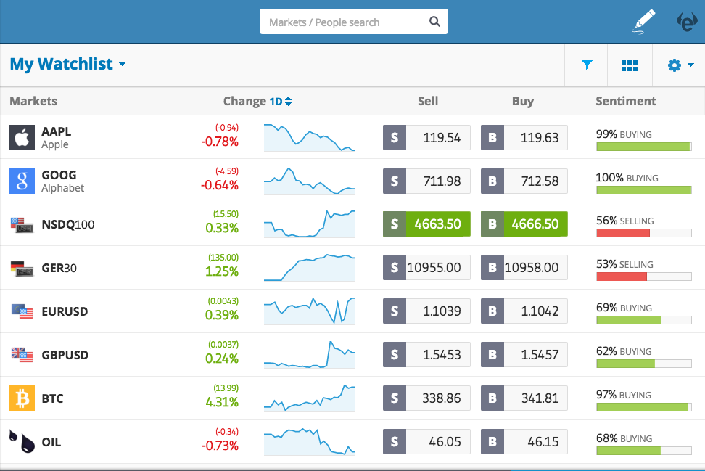Click the Bitcoin BTC icon
The width and height of the screenshot is (705, 471).
[x=22, y=398]
